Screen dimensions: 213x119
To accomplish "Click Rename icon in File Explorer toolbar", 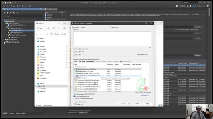I will point(64,28).
